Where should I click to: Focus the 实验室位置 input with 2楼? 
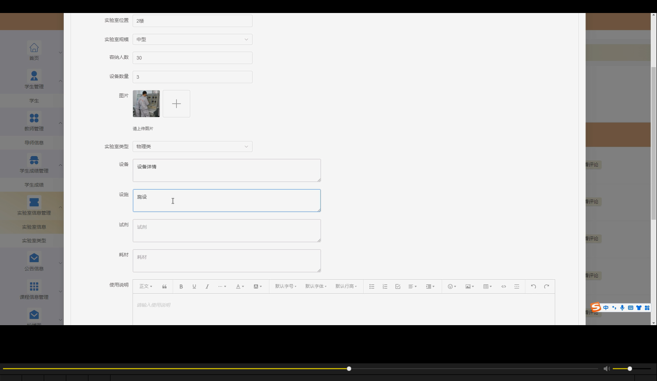coord(192,21)
